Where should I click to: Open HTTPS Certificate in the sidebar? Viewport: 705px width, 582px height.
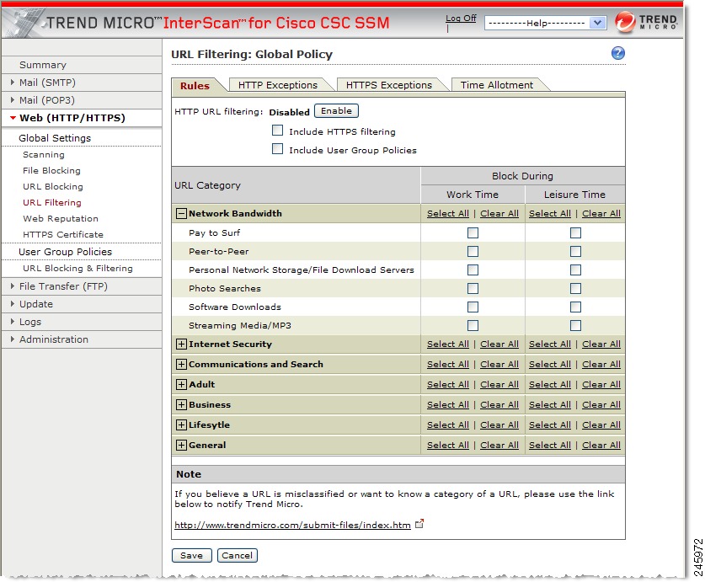pos(63,234)
